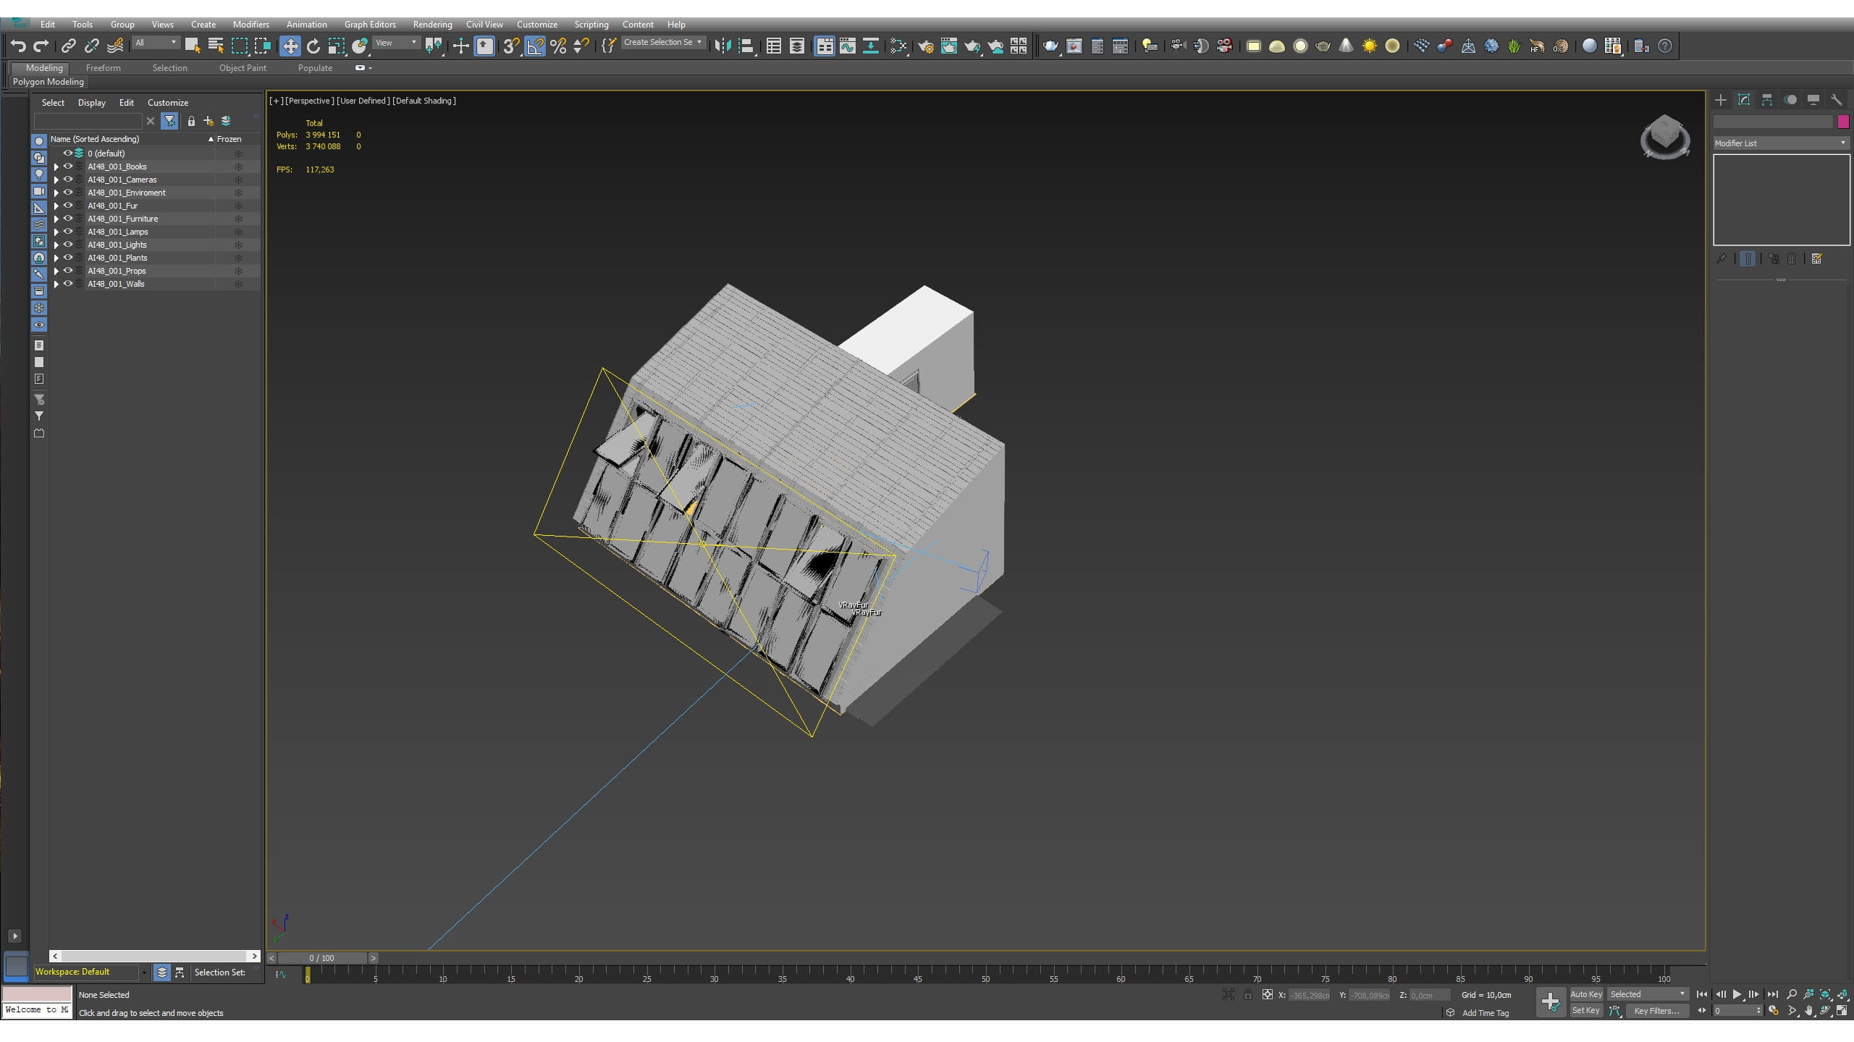This screenshot has width=1854, height=1042.
Task: Toggle visibility of AI48_001_Walls layer
Action: coord(68,284)
